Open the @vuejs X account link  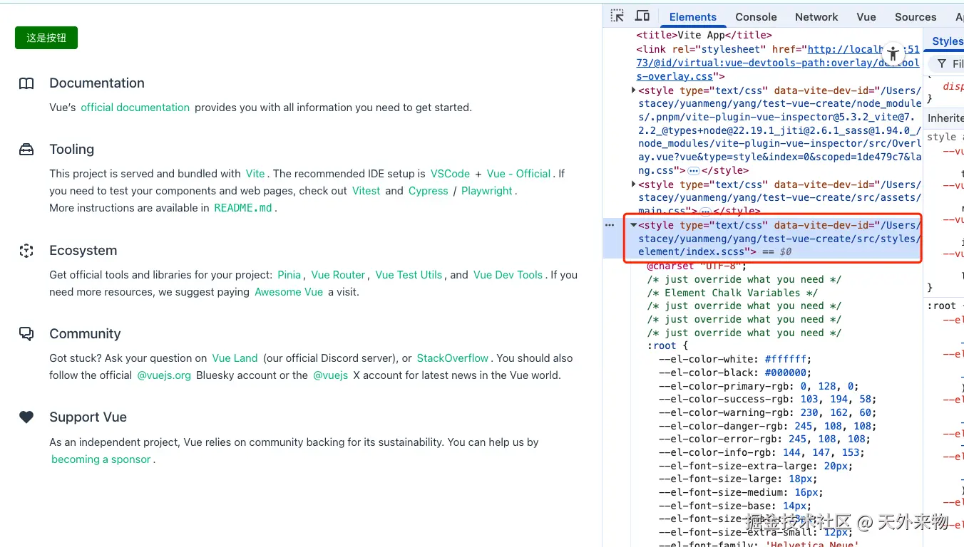click(330, 375)
